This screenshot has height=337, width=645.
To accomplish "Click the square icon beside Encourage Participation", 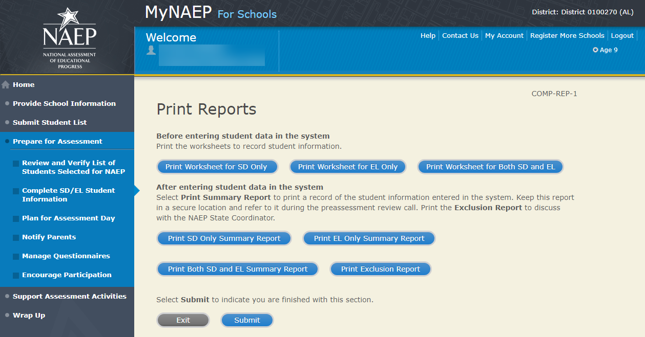I will pyautogui.click(x=16, y=276).
